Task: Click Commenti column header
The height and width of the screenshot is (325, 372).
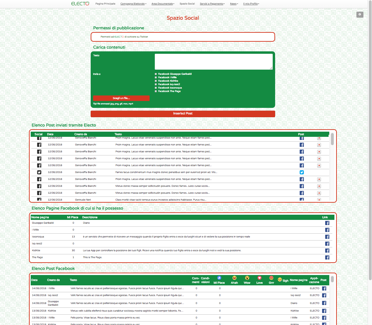Action: pyautogui.click(x=196, y=280)
